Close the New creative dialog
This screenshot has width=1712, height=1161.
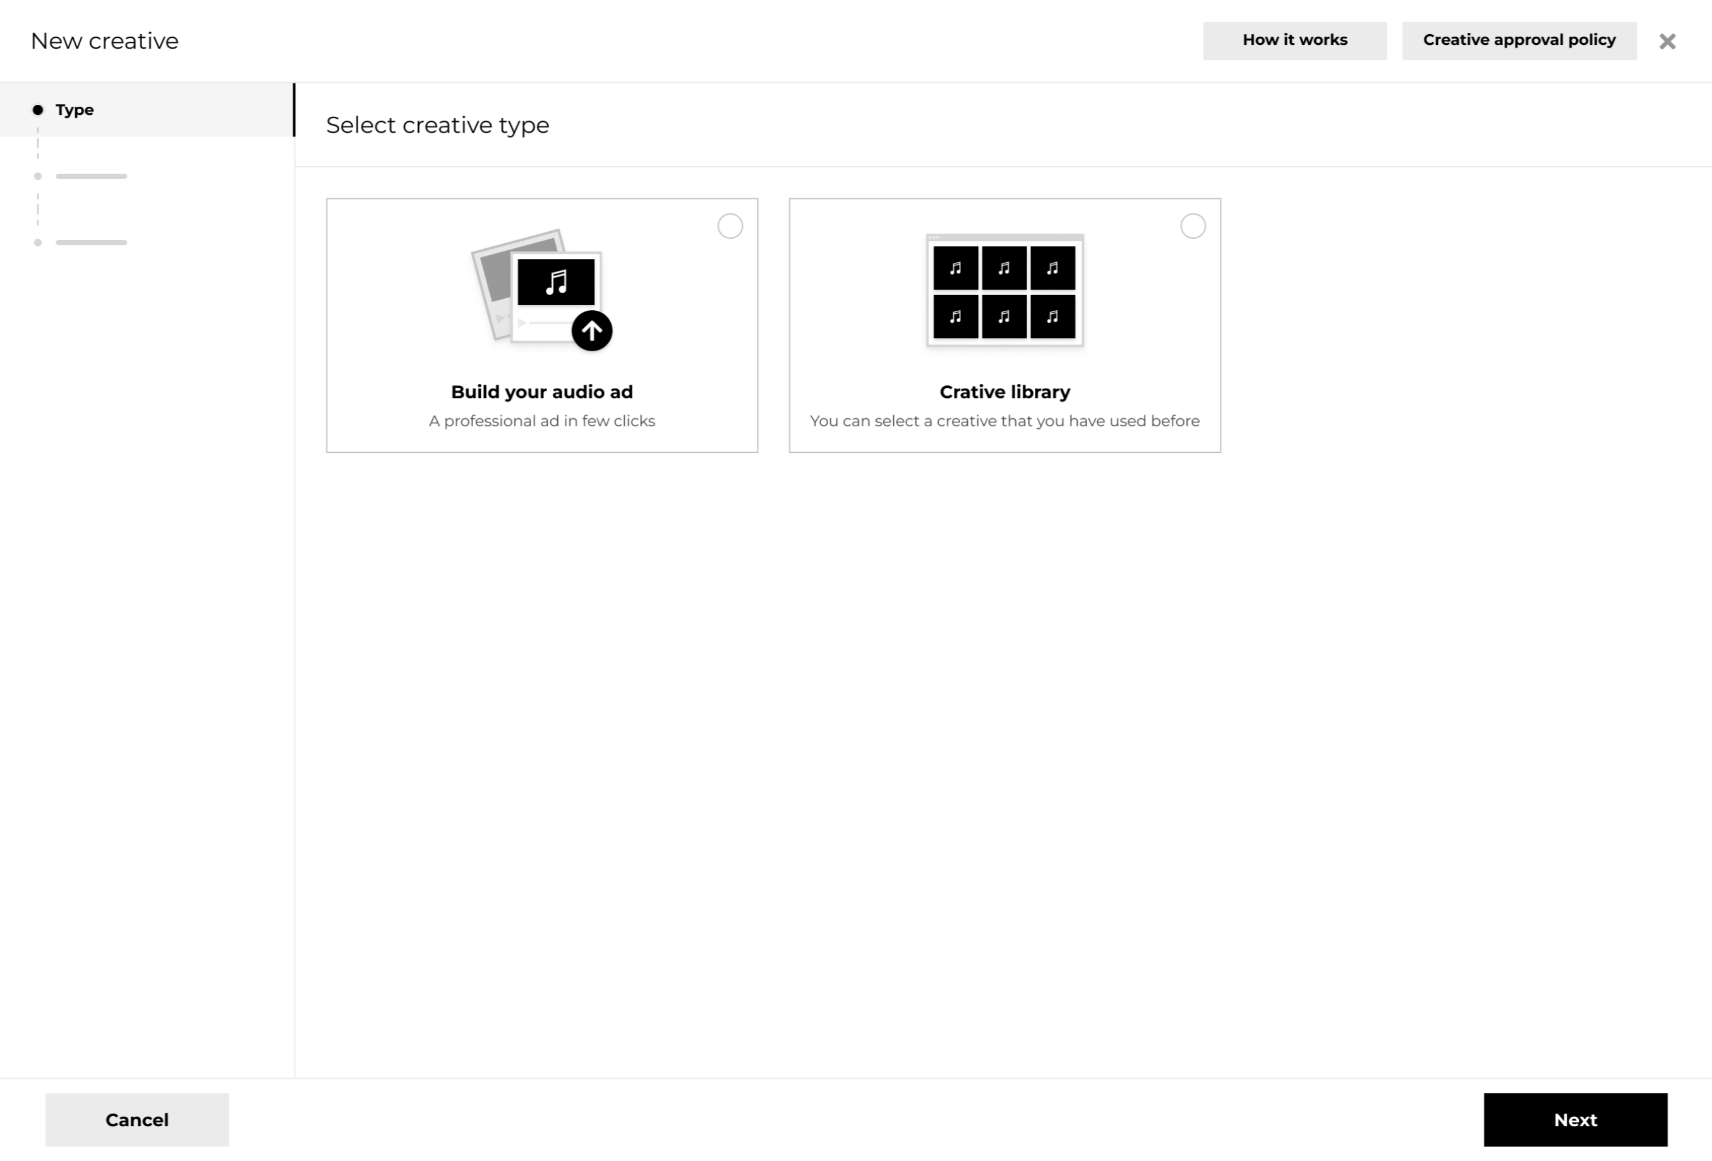pos(1667,41)
